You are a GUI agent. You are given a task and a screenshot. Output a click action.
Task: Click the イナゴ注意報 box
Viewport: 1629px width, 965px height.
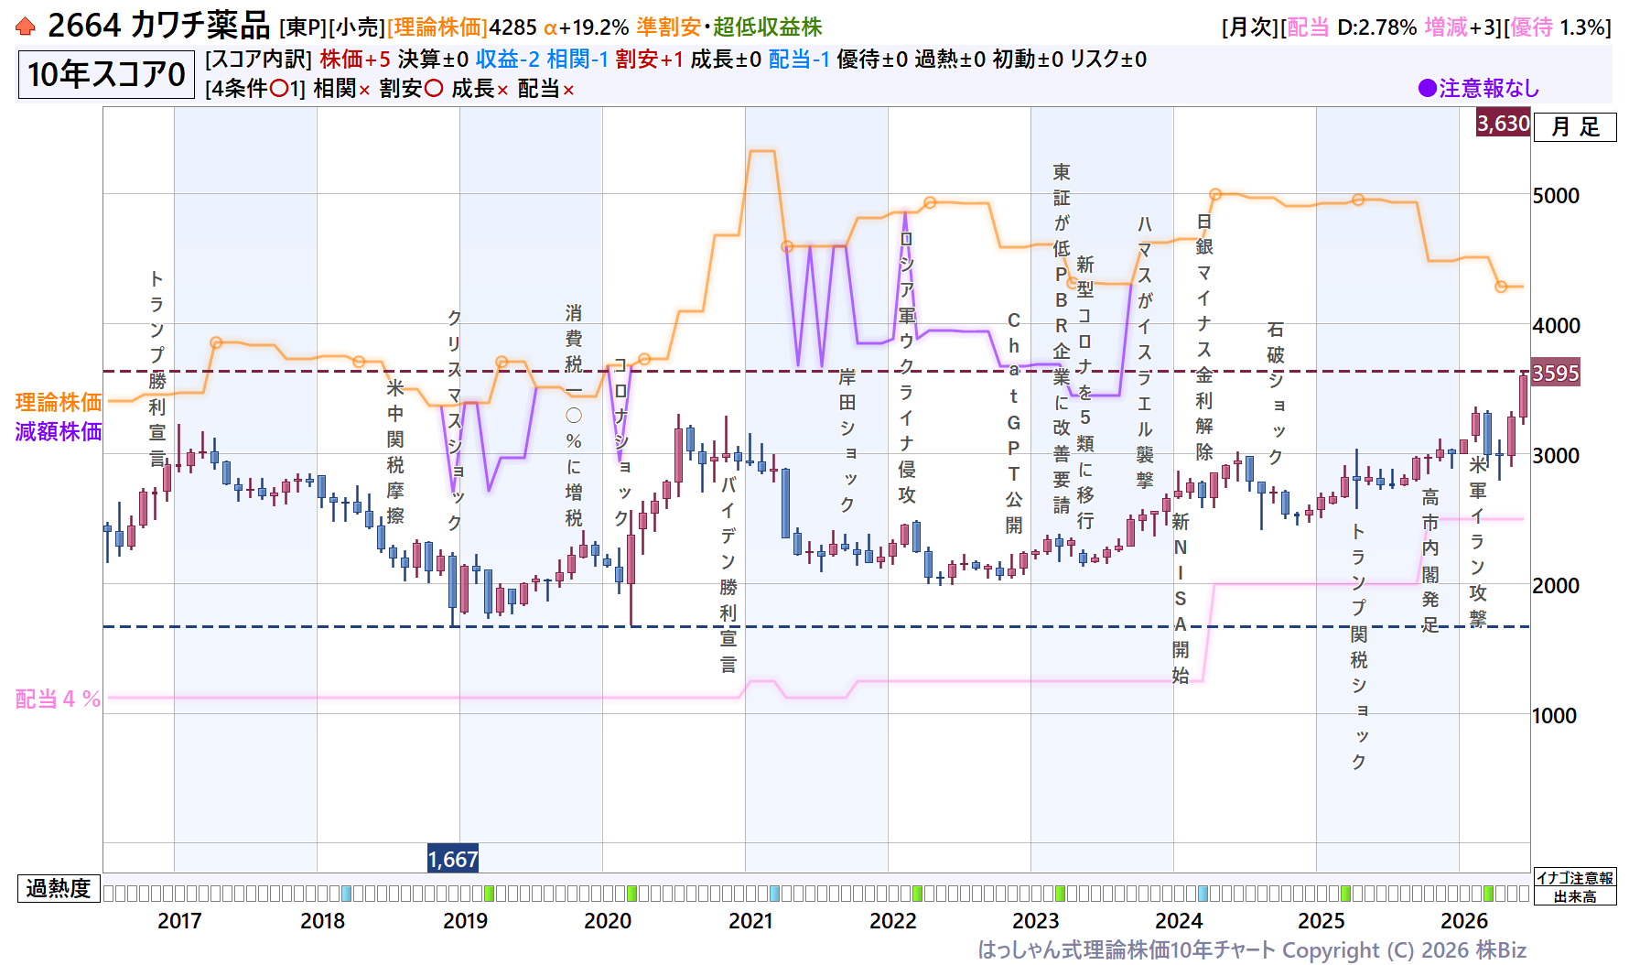(x=1575, y=878)
